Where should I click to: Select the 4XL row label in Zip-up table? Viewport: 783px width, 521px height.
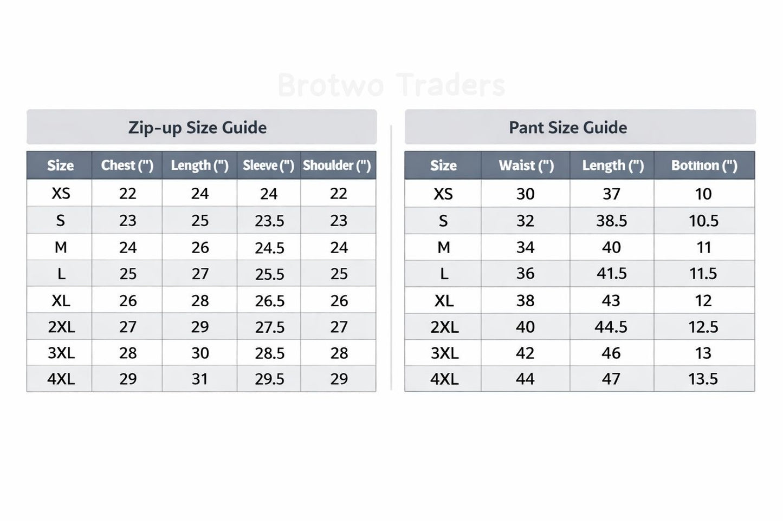tap(61, 379)
